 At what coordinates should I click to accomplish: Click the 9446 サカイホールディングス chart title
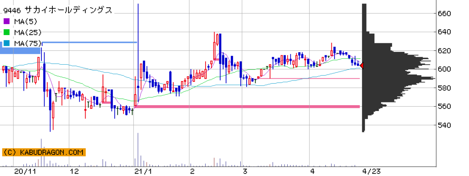click(57, 11)
